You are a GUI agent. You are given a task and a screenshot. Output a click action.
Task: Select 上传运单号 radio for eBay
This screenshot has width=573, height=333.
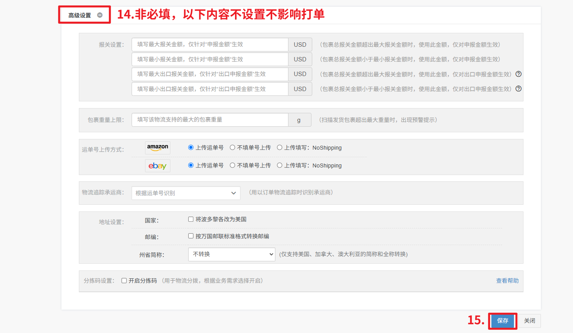click(191, 166)
